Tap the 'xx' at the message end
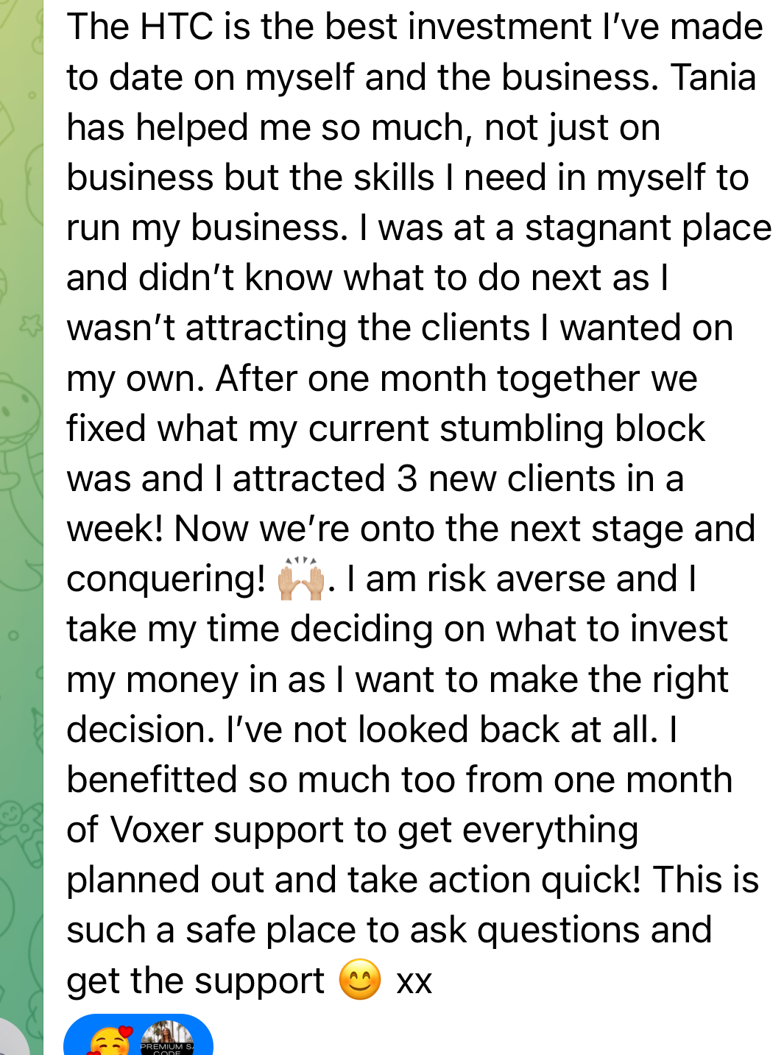 pyautogui.click(x=414, y=981)
